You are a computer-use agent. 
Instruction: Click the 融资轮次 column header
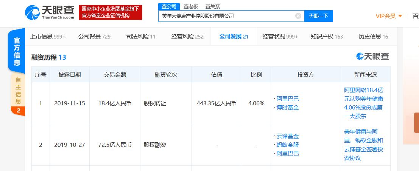click(166, 75)
